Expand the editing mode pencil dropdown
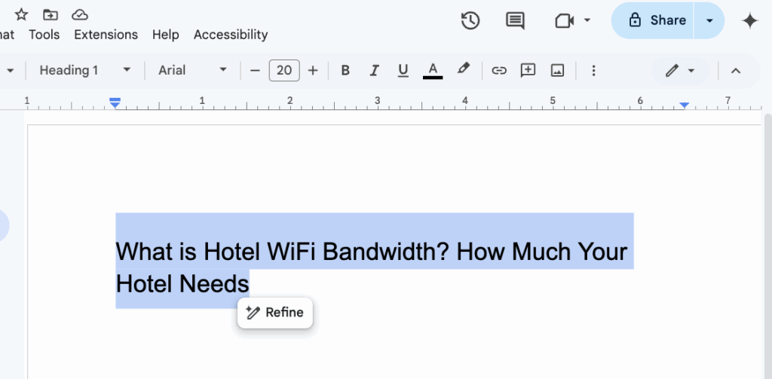Viewport: 772px width, 379px height. coord(680,70)
